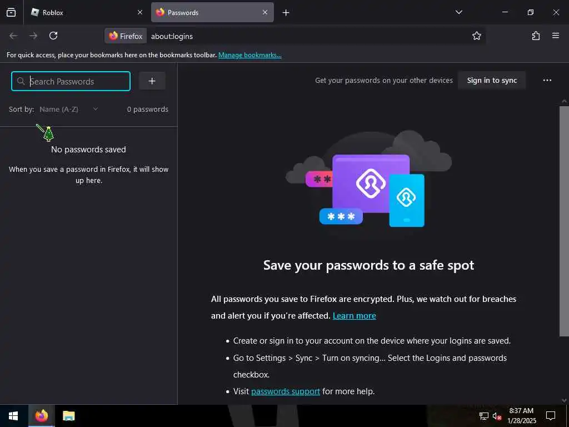Open the notifications action center icon
The height and width of the screenshot is (427, 569).
pos(551,416)
